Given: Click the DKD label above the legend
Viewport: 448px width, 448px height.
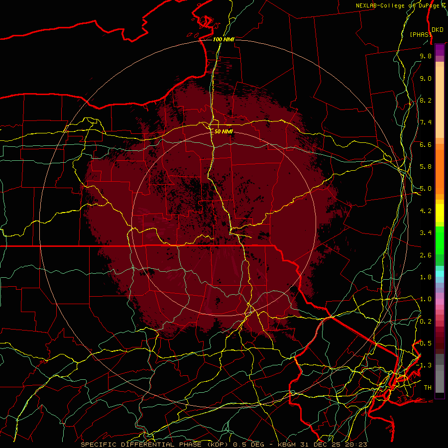Looking at the screenshot, I should tap(437, 30).
